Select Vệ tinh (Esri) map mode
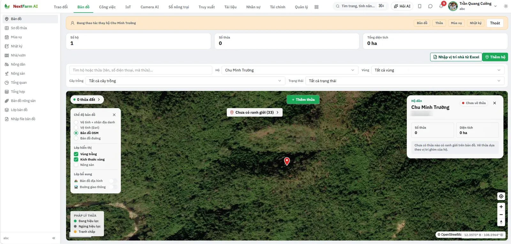 (76, 128)
